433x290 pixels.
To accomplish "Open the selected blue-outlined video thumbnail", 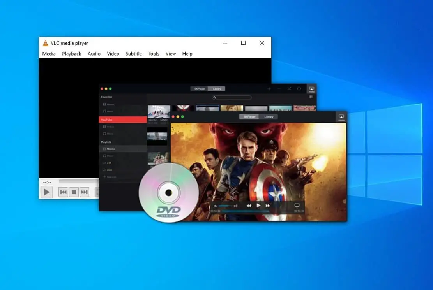I will tap(207, 108).
